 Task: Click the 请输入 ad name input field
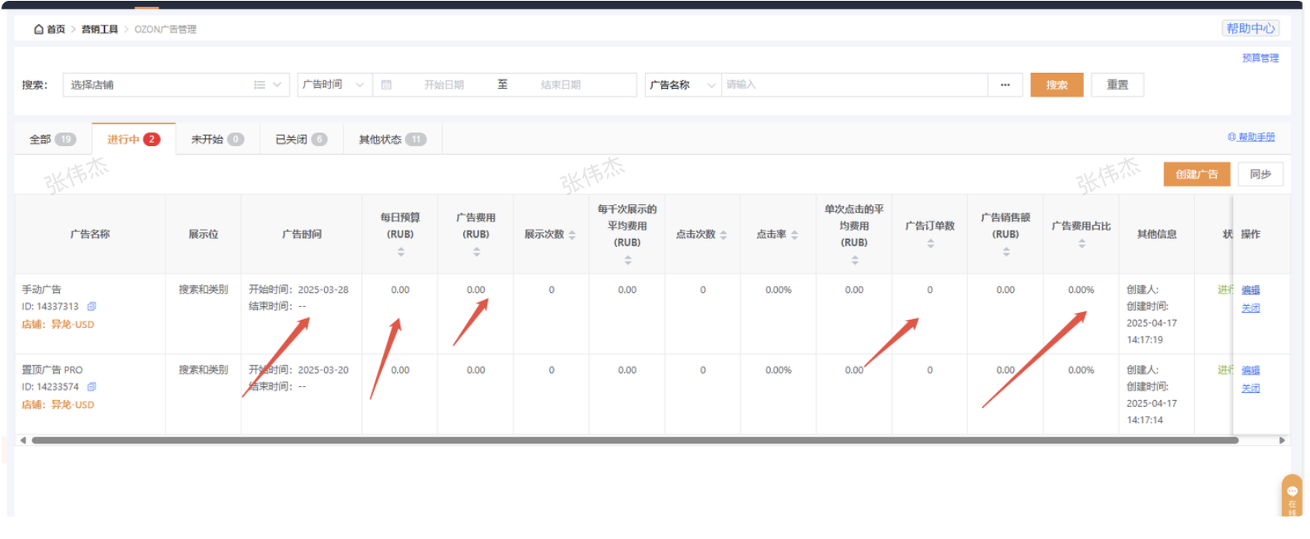point(853,85)
